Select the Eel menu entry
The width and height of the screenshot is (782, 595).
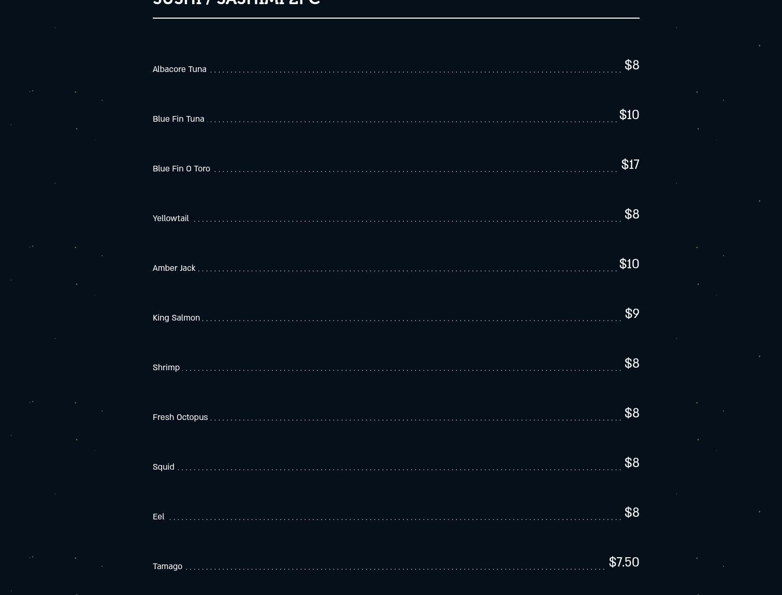pyautogui.click(x=158, y=516)
